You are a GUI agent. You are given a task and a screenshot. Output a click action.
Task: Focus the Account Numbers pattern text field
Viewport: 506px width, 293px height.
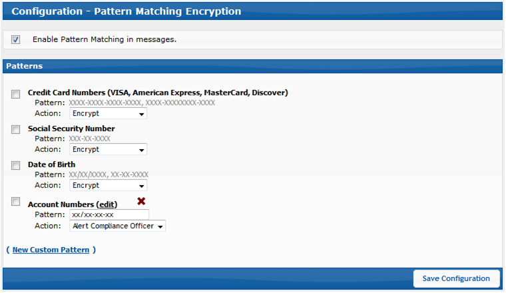click(109, 214)
